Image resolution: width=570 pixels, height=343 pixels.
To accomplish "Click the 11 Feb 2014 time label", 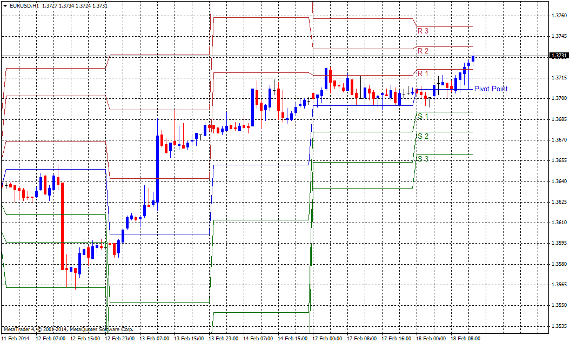I will click(16, 339).
